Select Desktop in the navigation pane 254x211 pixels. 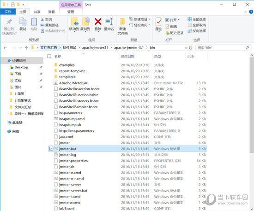[x=21, y=67]
